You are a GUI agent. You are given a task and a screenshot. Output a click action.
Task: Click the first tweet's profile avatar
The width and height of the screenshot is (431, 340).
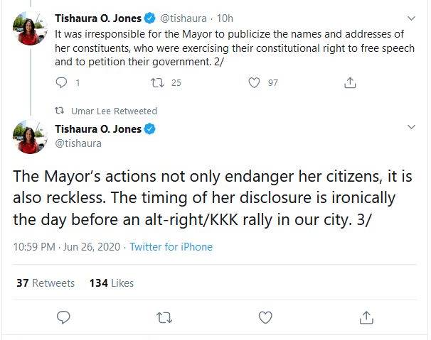(x=29, y=28)
